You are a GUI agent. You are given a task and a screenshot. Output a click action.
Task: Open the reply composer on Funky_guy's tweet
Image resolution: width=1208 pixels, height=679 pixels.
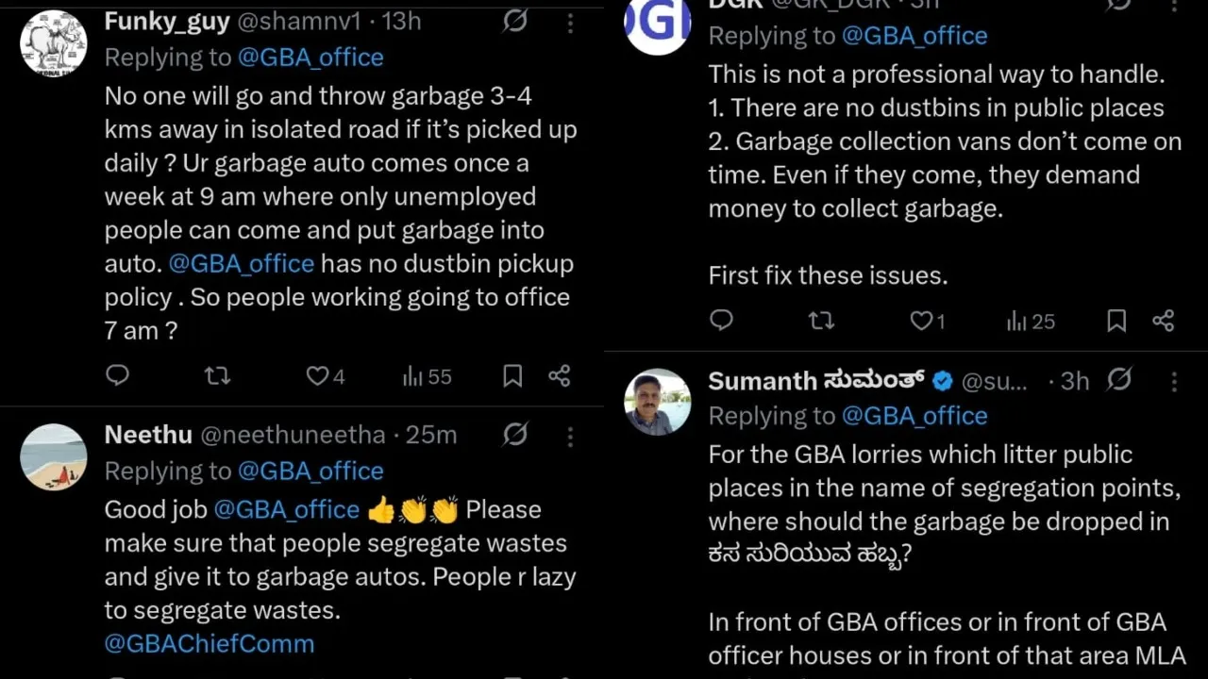tap(117, 375)
